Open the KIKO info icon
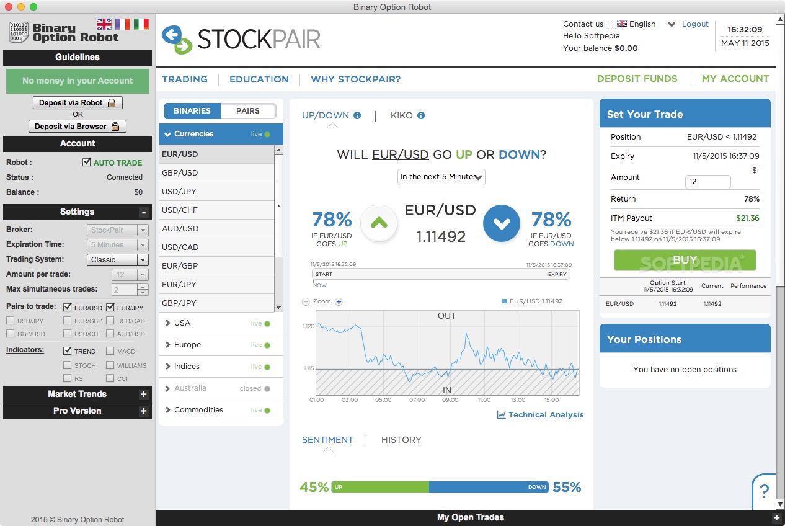Viewport: 785px width, 526px height. pos(421,115)
